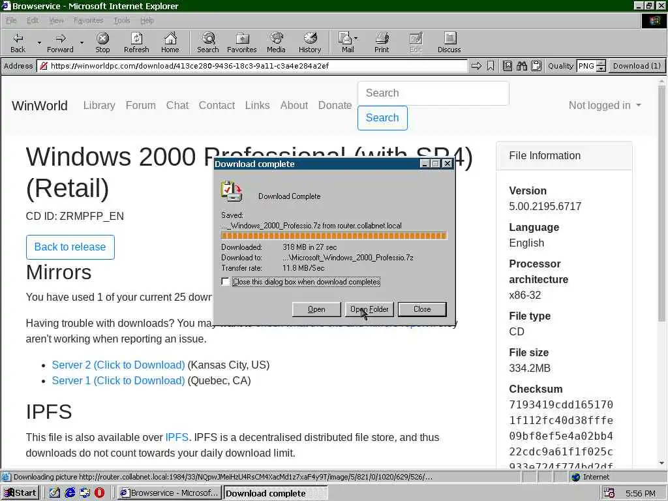Switch to Browservice taskbar window button
668x501 pixels.
[170, 493]
